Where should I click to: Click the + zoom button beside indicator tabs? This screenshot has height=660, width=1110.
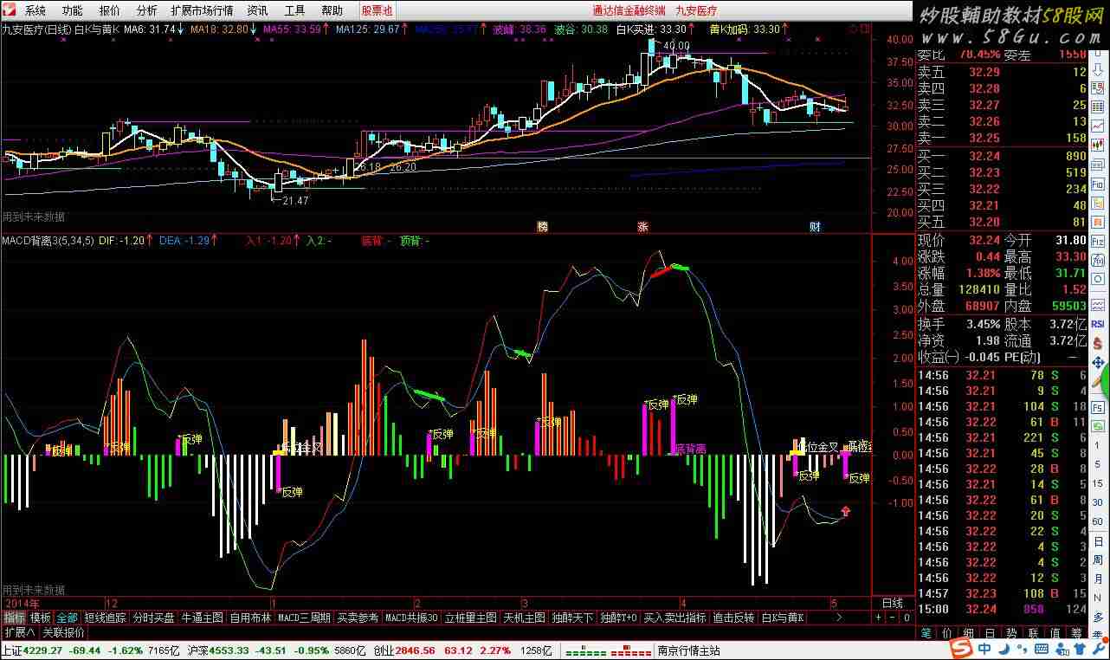pos(879,618)
